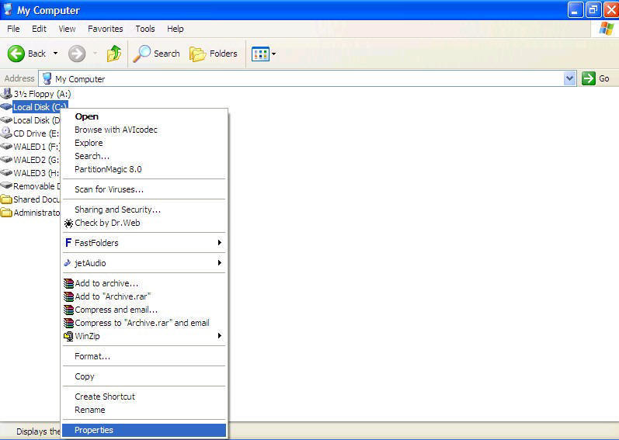This screenshot has width=619, height=440.
Task: Select the WALED2 (G:) drive icon
Action: [6, 160]
